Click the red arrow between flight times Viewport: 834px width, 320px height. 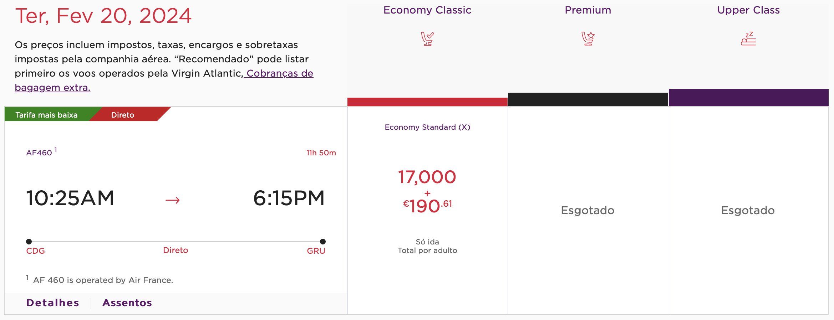(173, 200)
